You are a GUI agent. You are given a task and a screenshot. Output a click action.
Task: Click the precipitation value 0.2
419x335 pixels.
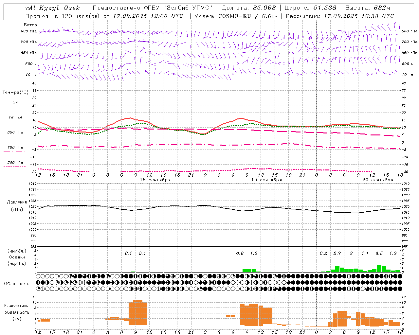323,253
